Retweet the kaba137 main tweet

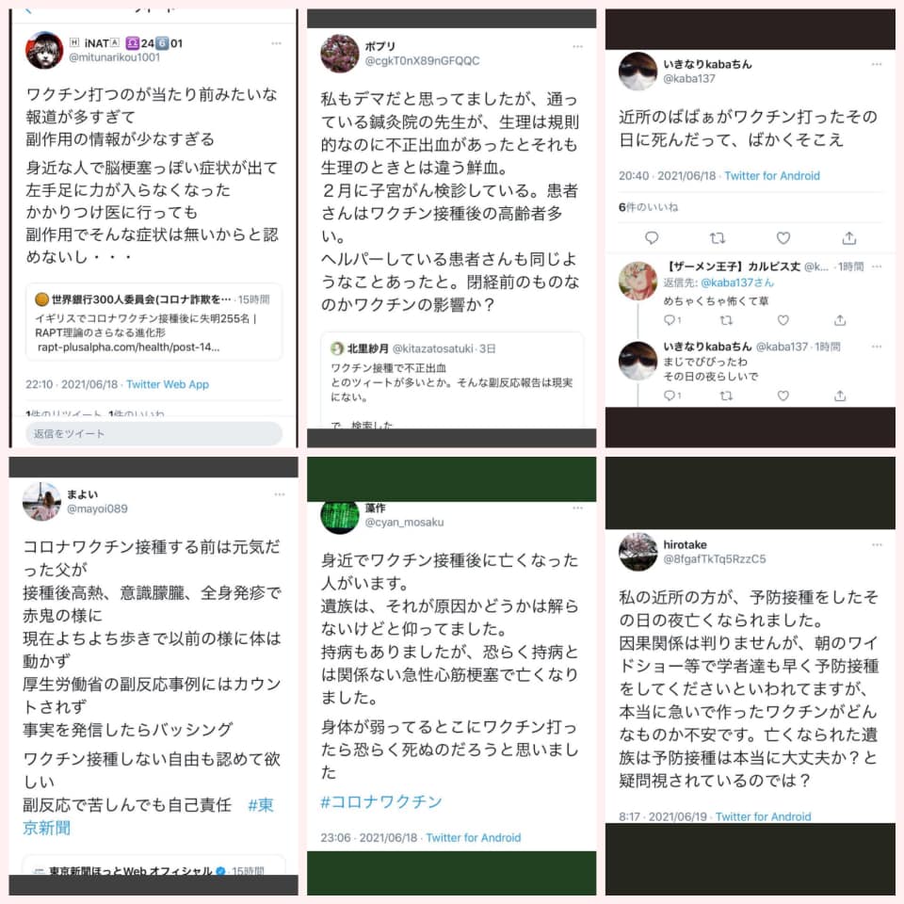click(717, 238)
